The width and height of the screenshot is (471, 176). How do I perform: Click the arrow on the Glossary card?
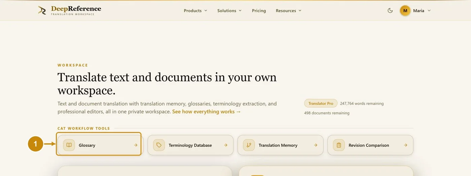tap(136, 145)
